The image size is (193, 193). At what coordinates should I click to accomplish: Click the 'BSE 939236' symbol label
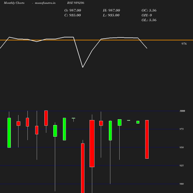76,3
